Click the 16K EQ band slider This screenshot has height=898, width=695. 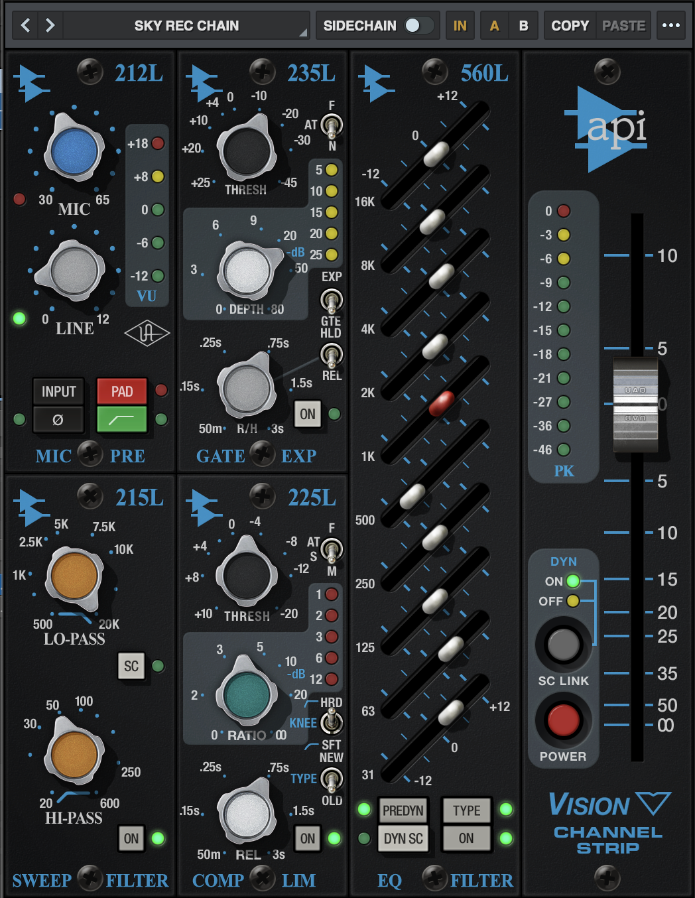[x=436, y=155]
